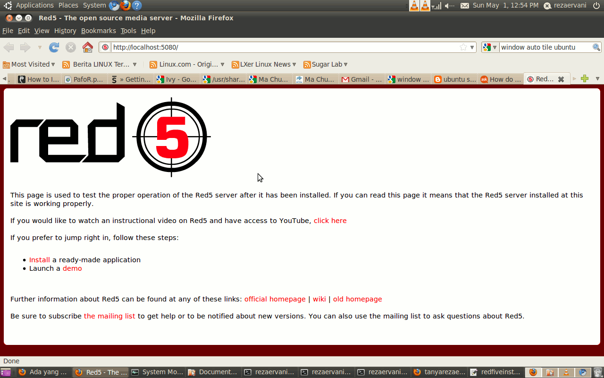
Task: Open a new tab with the plus icon
Action: click(585, 79)
